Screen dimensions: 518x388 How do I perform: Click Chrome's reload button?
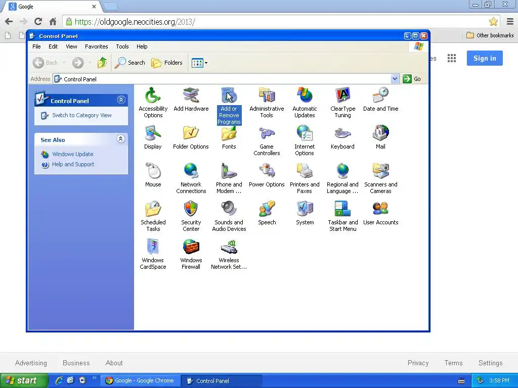coord(38,22)
